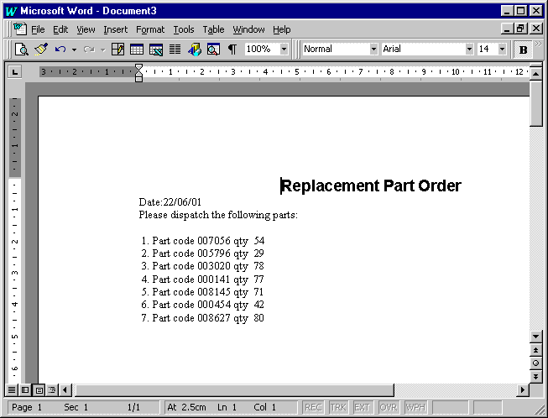Toggle REC macro recording in status bar
Image resolution: width=548 pixels, height=418 pixels.
tap(313, 408)
